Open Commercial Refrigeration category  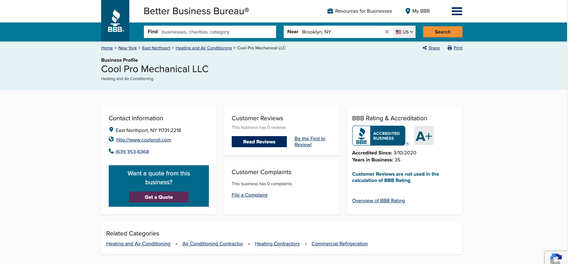[x=340, y=244]
